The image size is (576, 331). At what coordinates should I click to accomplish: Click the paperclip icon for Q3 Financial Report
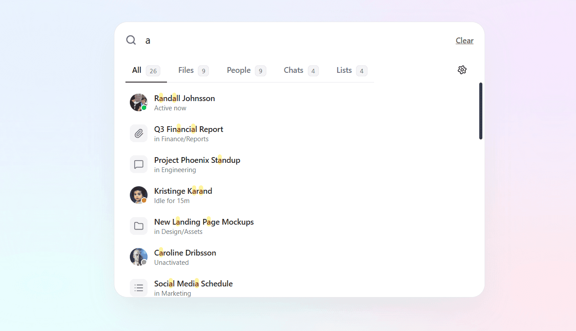point(139,133)
